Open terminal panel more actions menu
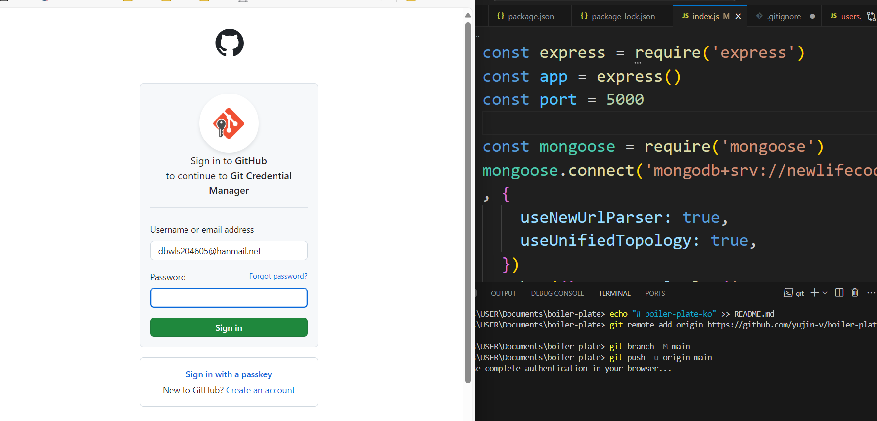 [871, 293]
